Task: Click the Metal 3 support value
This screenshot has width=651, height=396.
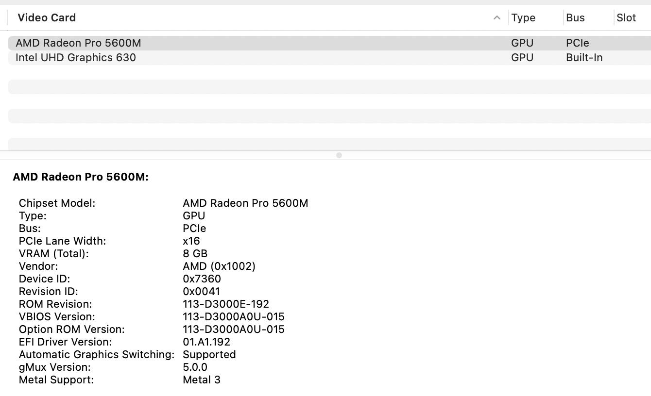Action: [x=202, y=380]
